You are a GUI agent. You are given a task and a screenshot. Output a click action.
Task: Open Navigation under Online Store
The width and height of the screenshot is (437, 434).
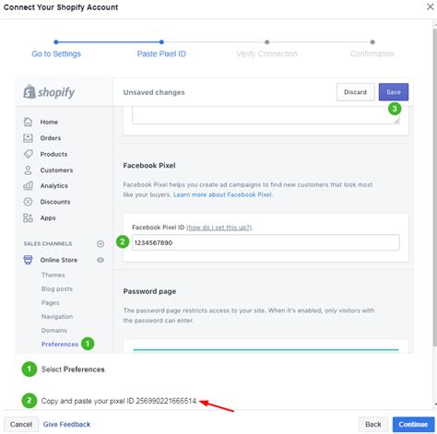point(57,316)
